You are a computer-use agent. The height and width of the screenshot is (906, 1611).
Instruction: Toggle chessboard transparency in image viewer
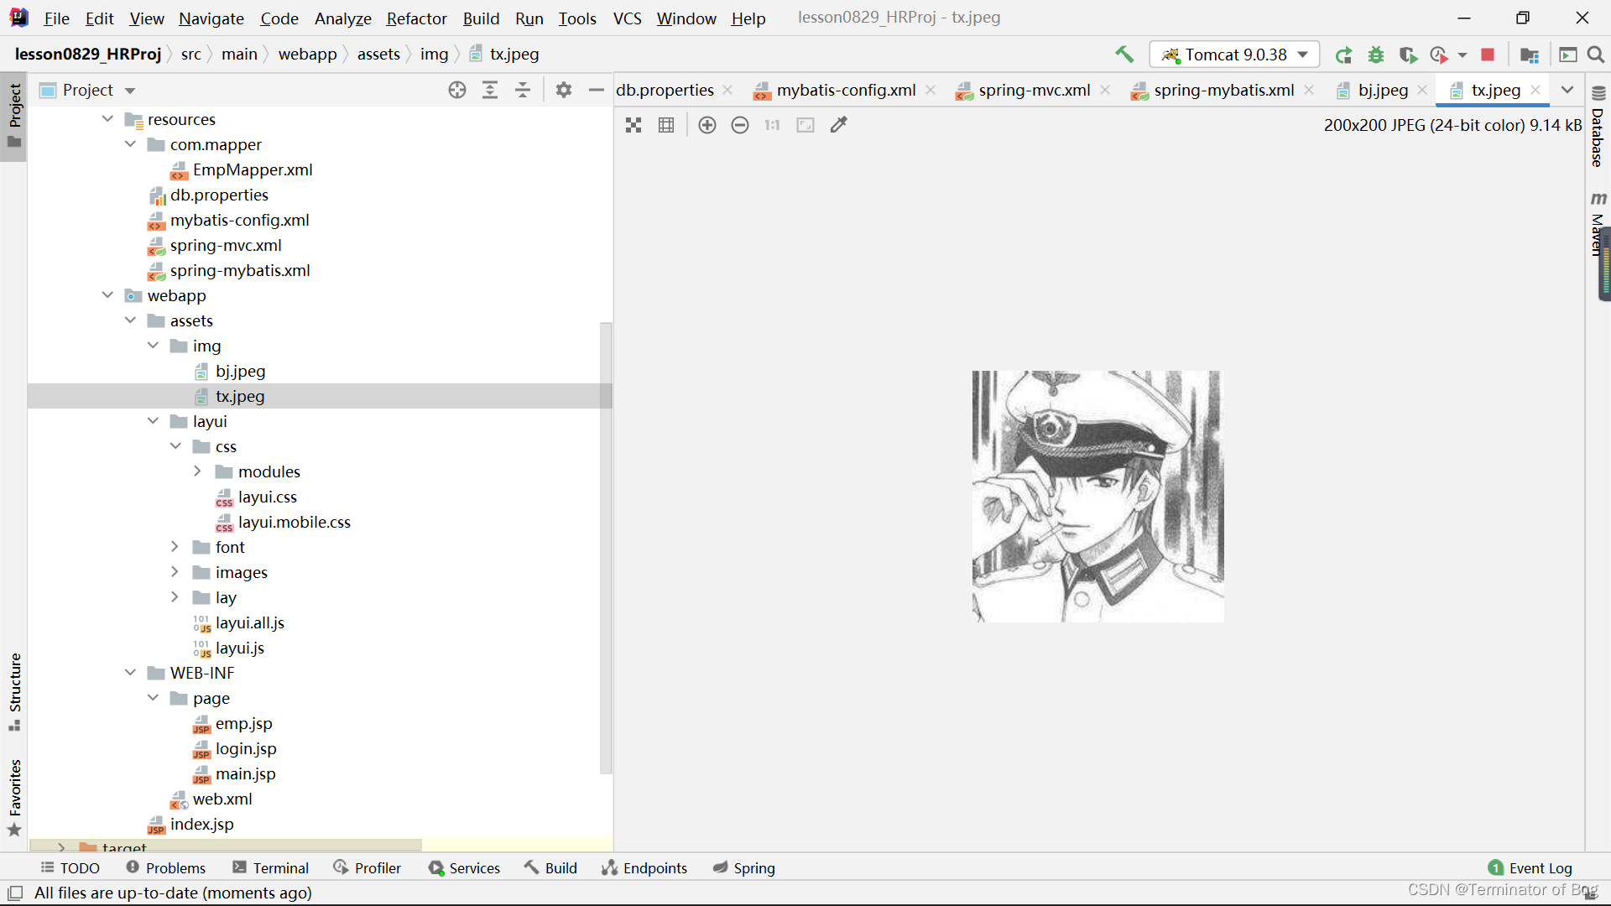pos(633,125)
